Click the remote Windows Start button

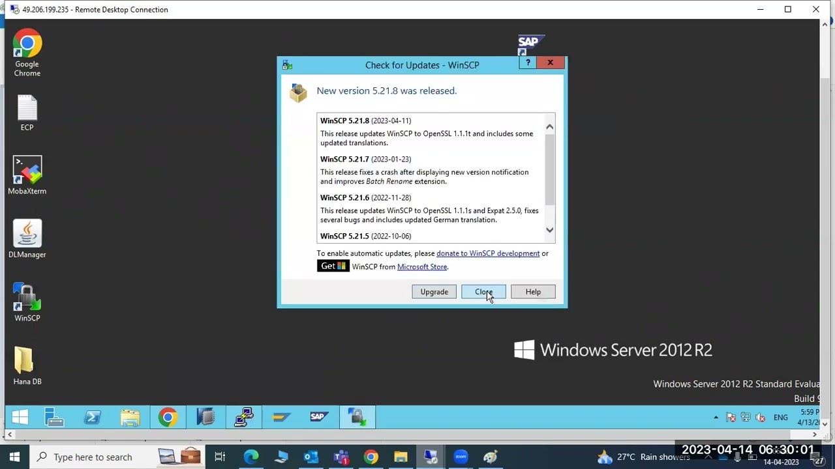point(20,418)
